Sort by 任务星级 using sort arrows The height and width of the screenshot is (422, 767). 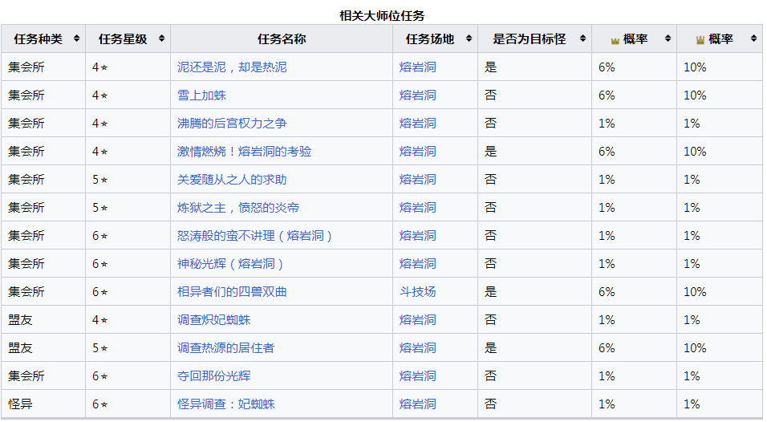(x=161, y=39)
